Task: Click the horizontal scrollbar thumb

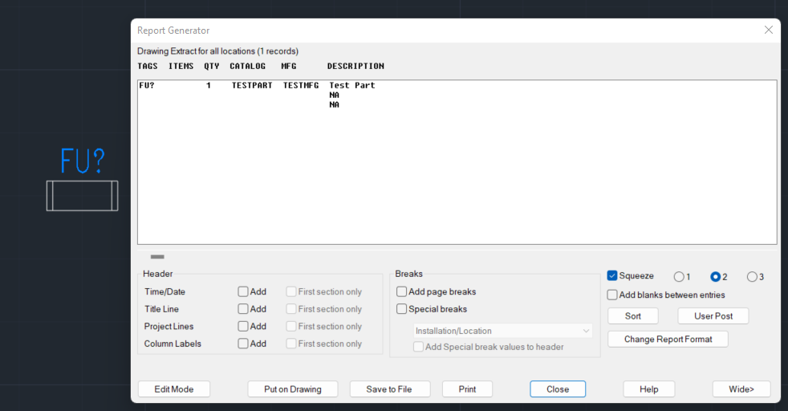Action: click(157, 257)
